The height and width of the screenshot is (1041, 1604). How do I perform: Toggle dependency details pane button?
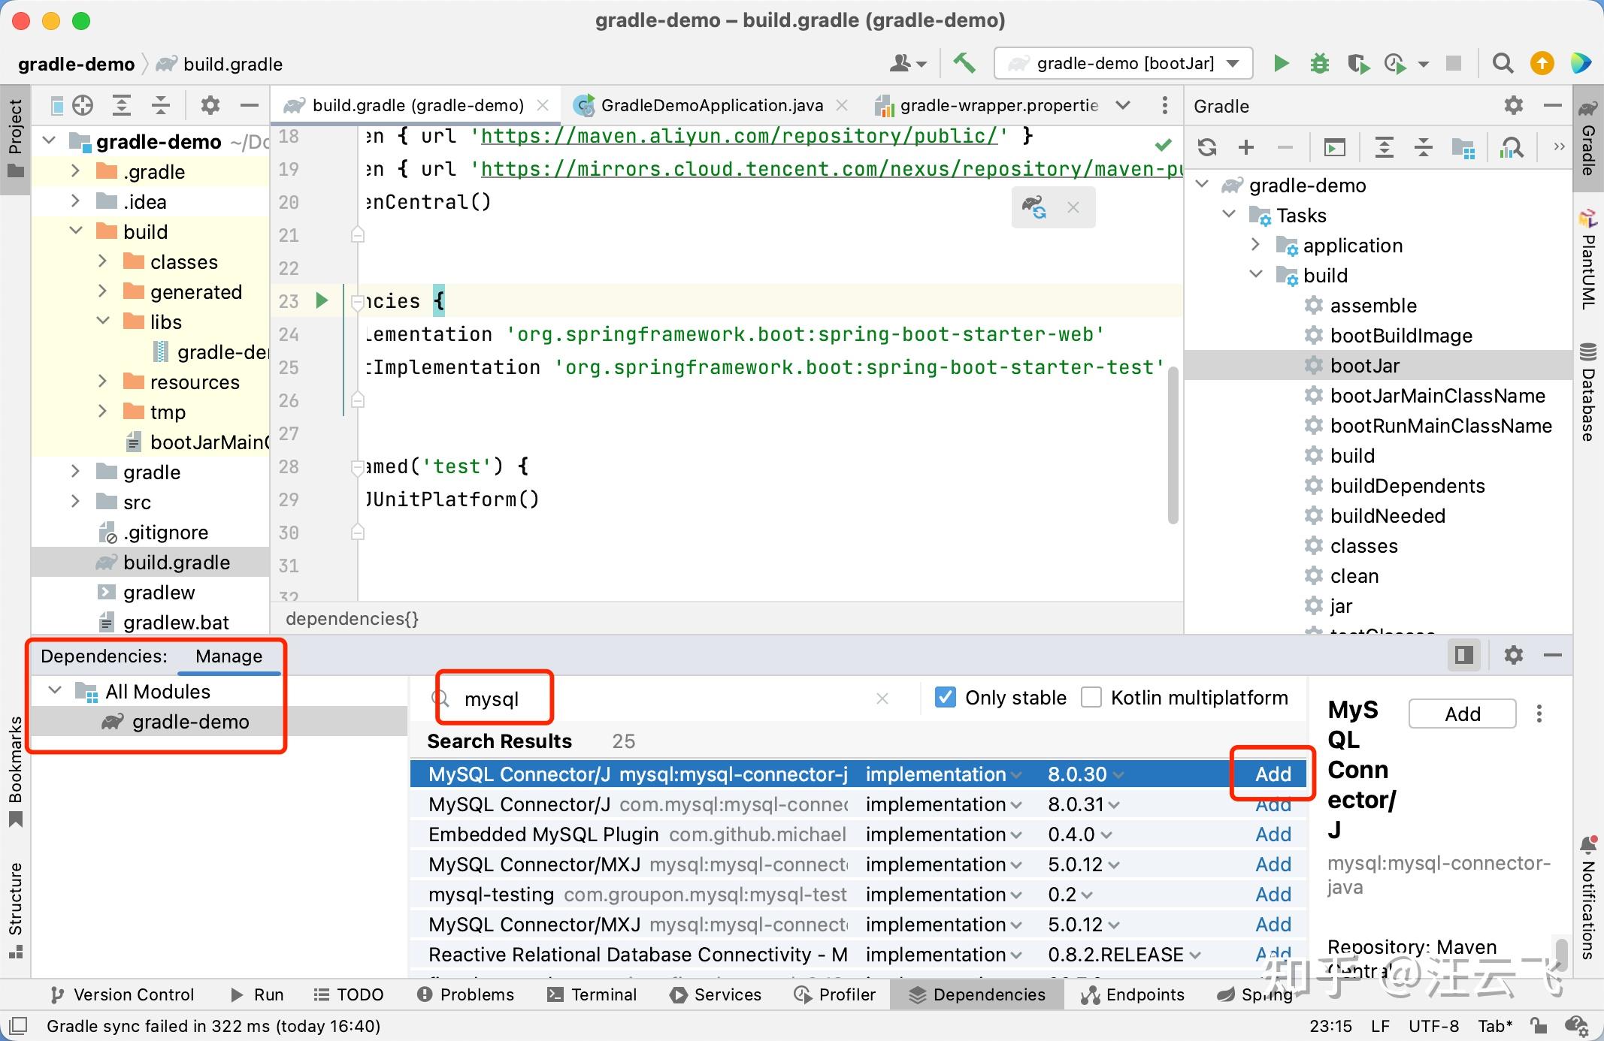point(1463,655)
